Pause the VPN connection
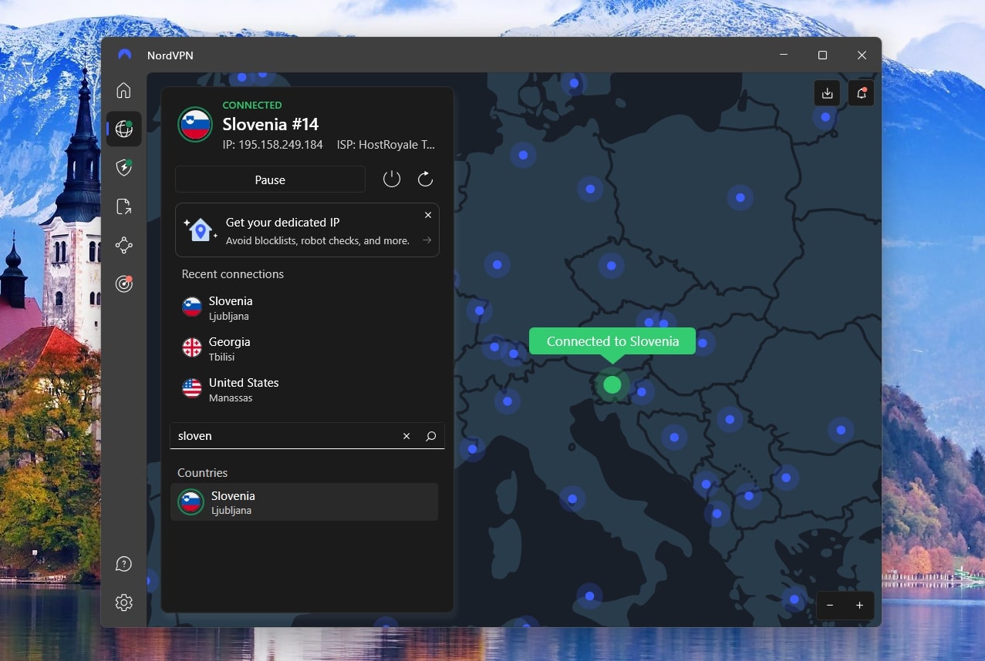This screenshot has width=985, height=661. coord(269,179)
